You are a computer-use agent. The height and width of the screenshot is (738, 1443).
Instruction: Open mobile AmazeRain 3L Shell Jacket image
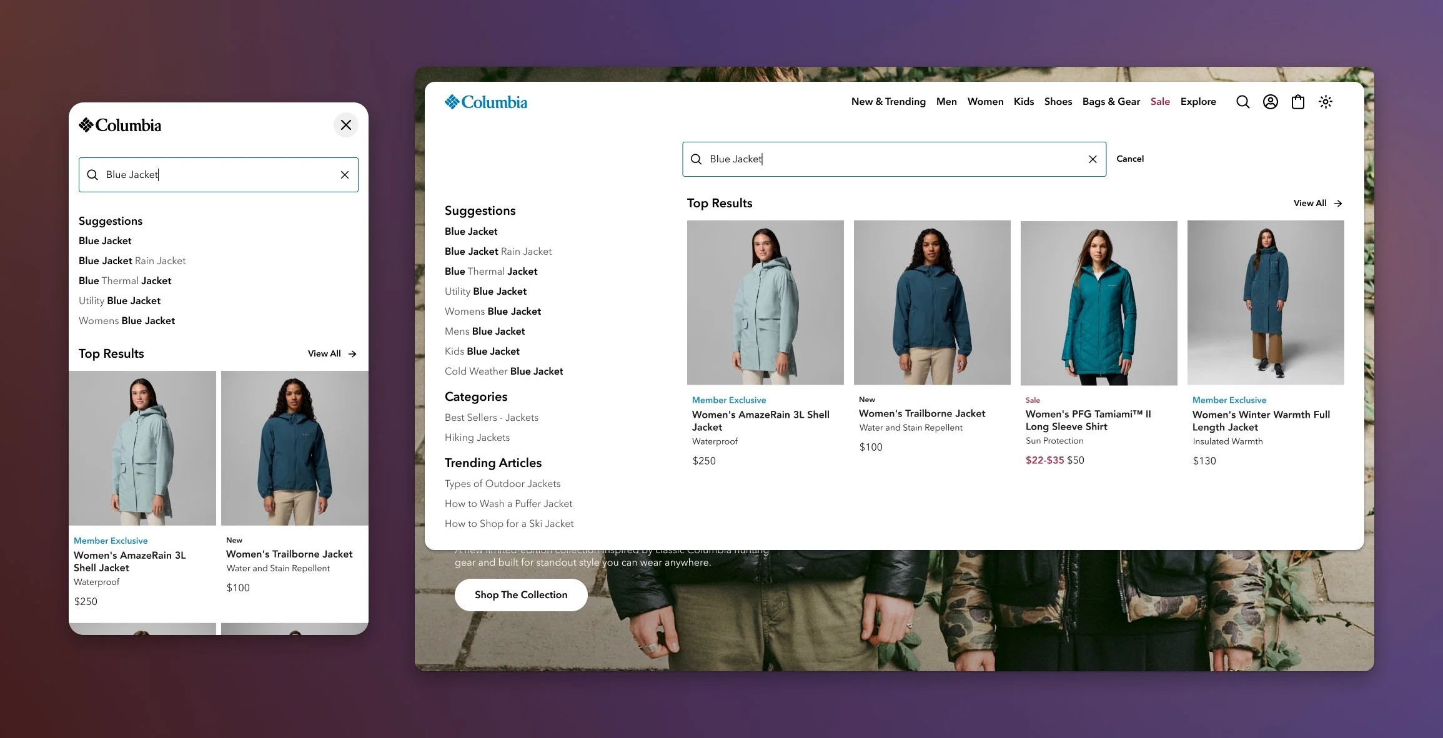pyautogui.click(x=142, y=448)
